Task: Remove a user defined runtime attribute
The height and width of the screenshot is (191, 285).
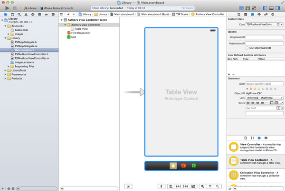Action: tap(233, 74)
